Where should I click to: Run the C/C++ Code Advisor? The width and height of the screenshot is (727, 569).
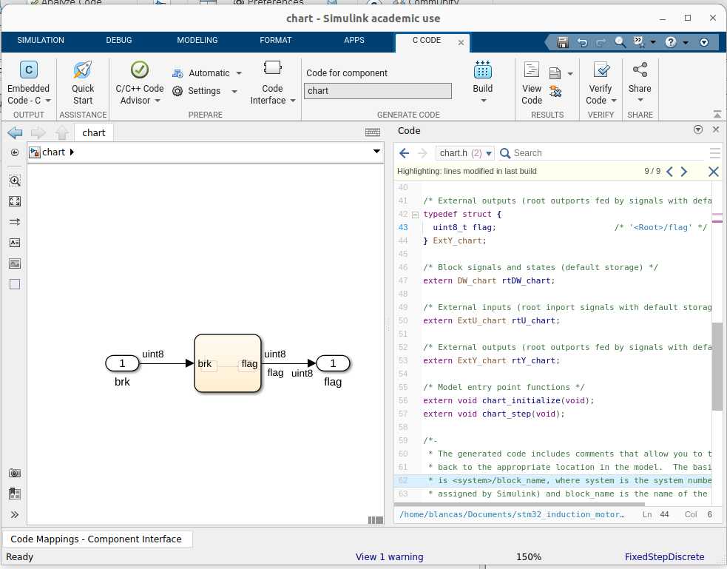point(139,83)
